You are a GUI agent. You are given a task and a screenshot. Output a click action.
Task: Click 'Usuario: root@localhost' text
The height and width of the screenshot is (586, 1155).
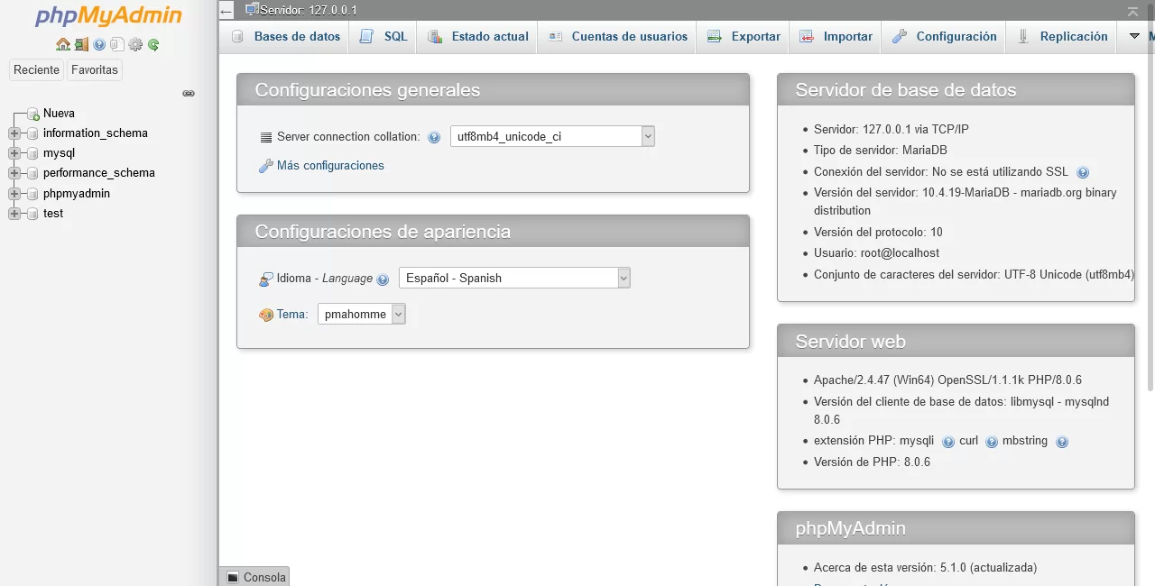(x=876, y=253)
